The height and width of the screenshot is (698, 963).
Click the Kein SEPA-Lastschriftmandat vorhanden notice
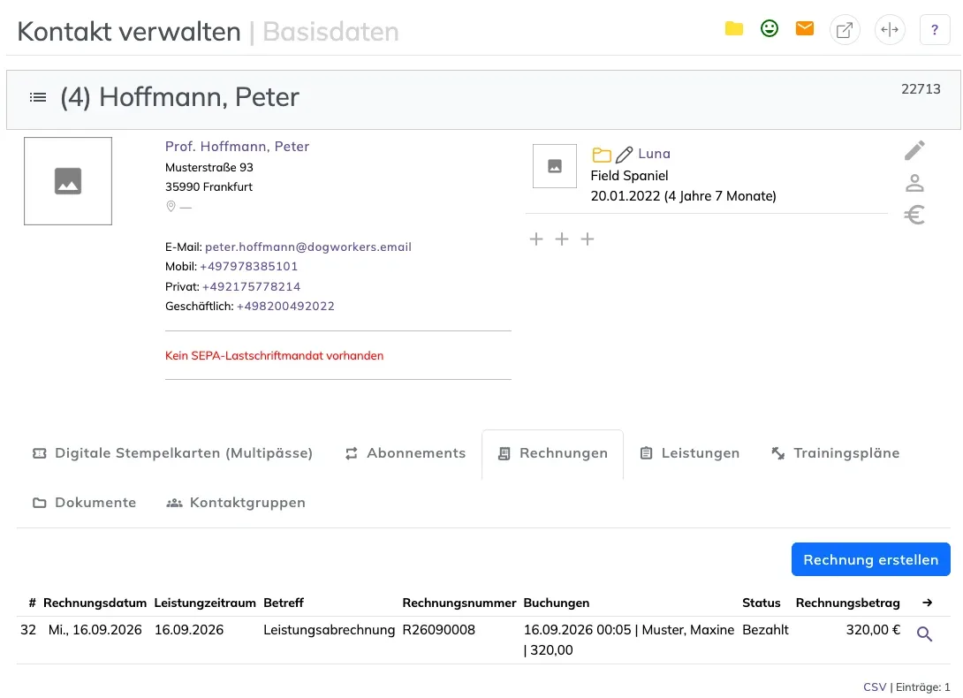pyautogui.click(x=275, y=356)
